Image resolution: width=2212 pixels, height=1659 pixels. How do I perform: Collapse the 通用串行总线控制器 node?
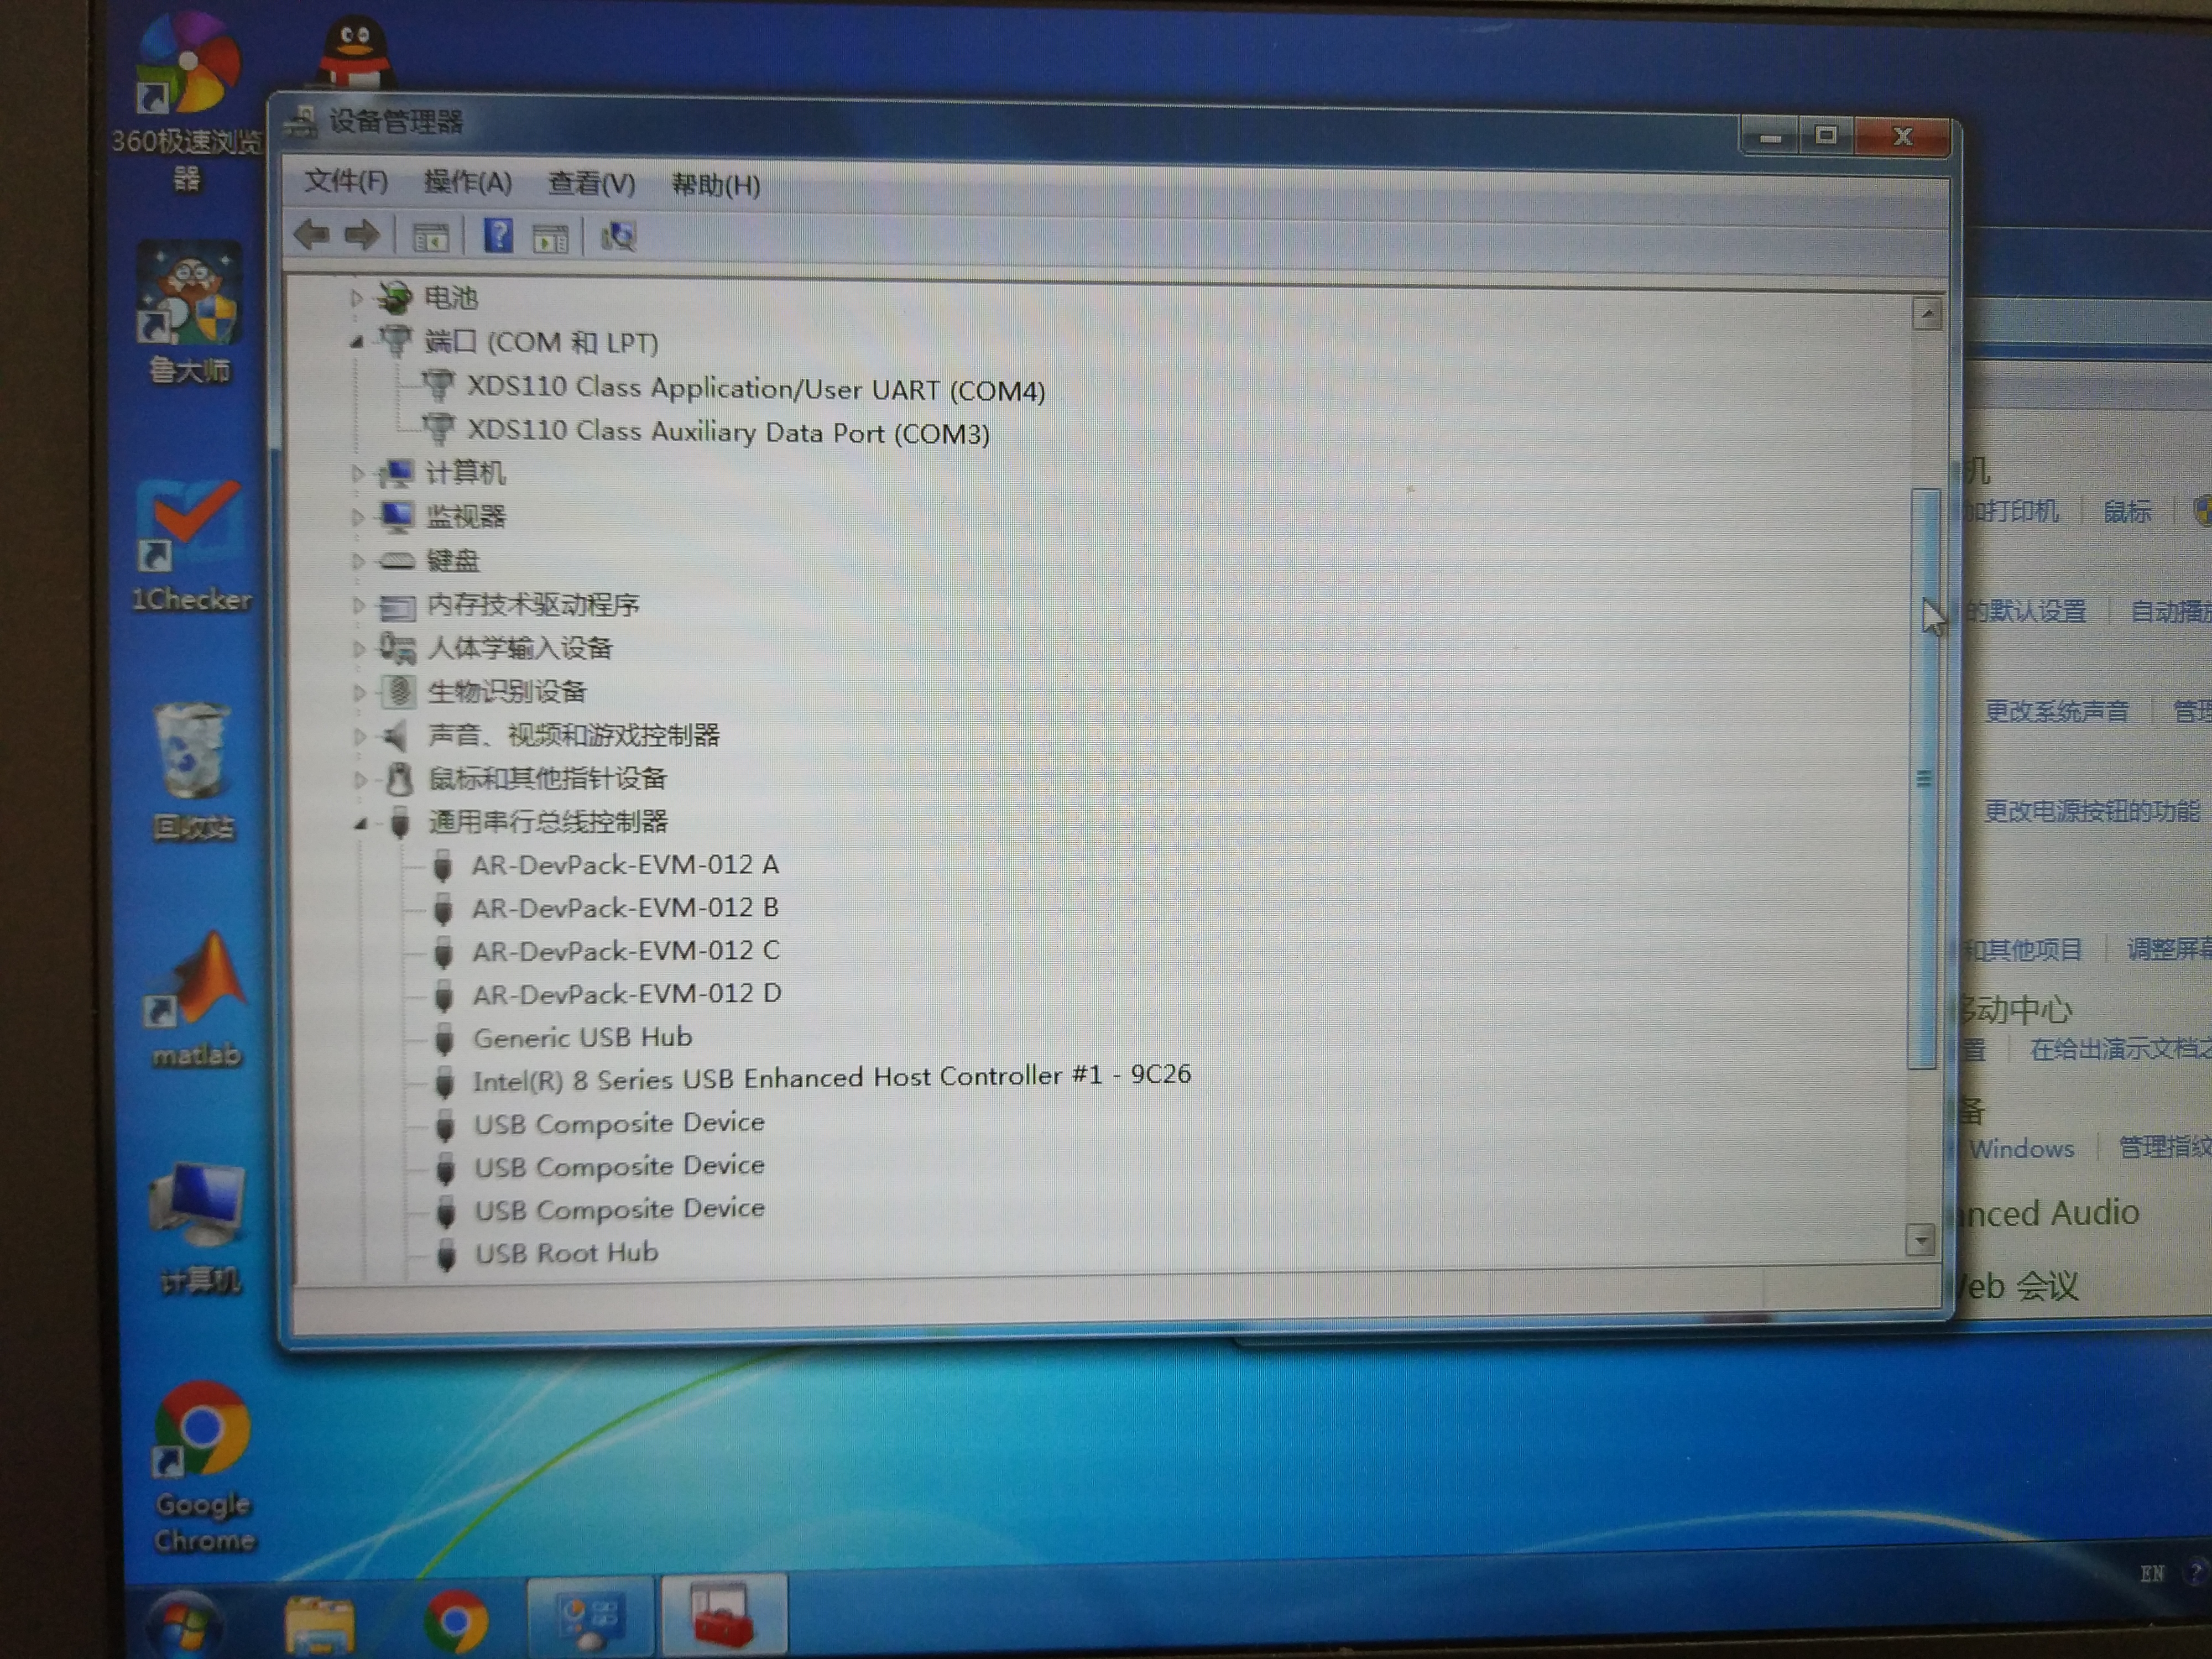(360, 824)
